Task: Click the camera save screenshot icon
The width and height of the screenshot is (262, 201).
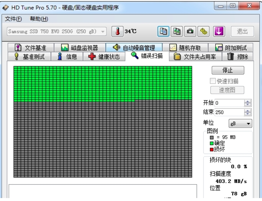Action: tap(190, 31)
